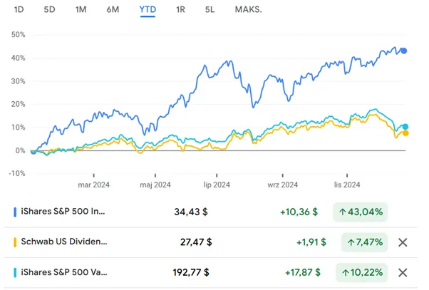This screenshot has height=290, width=429.
Task: Click the price 192,77 $
Action: point(191,273)
